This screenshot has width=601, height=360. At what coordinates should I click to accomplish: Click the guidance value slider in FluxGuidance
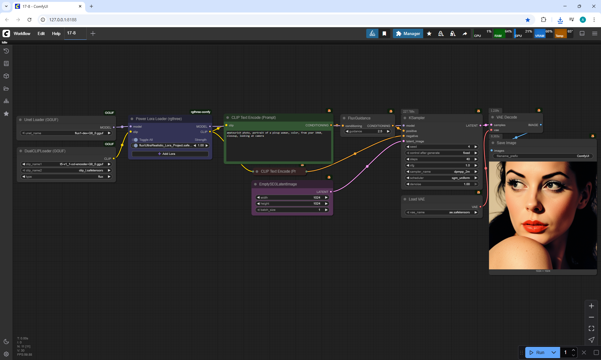click(x=367, y=131)
